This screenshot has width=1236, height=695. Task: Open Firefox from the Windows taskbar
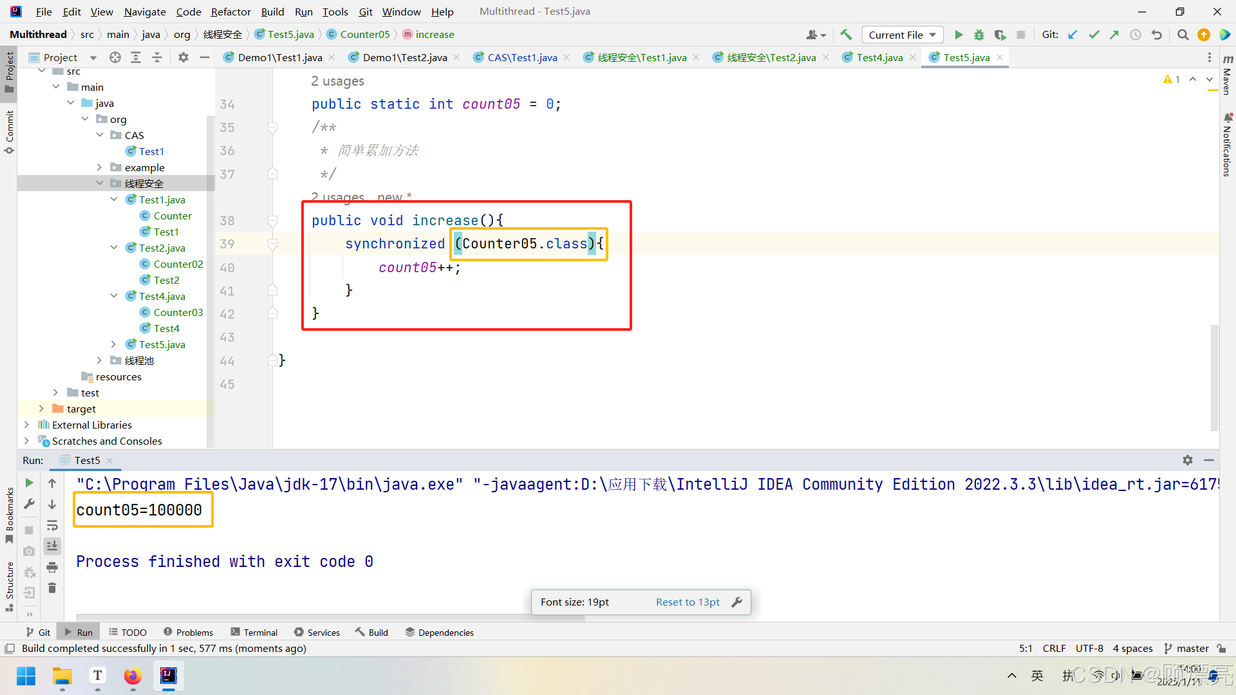(x=133, y=676)
